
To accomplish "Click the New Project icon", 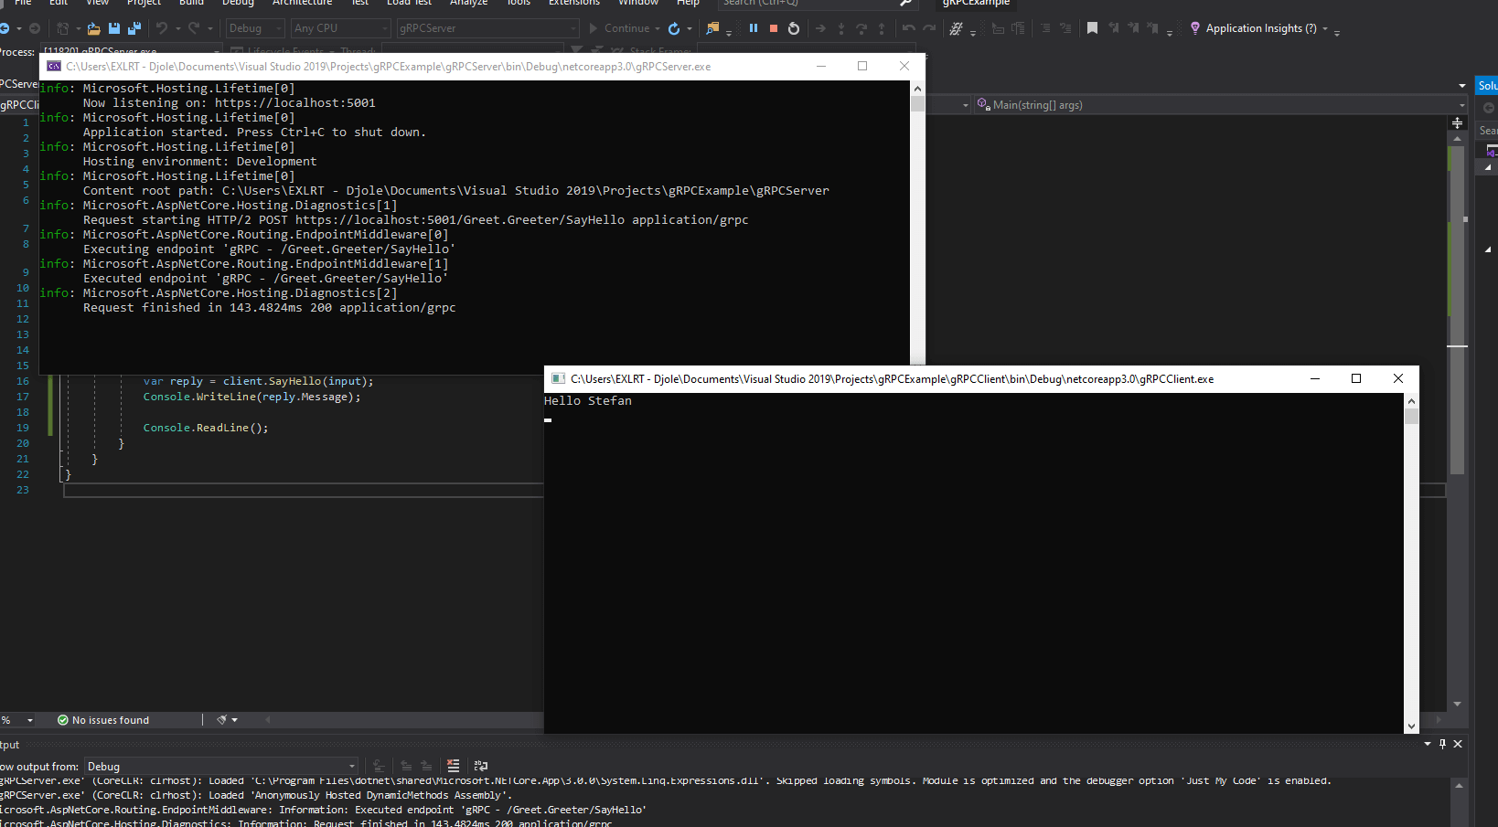I will coord(63,28).
